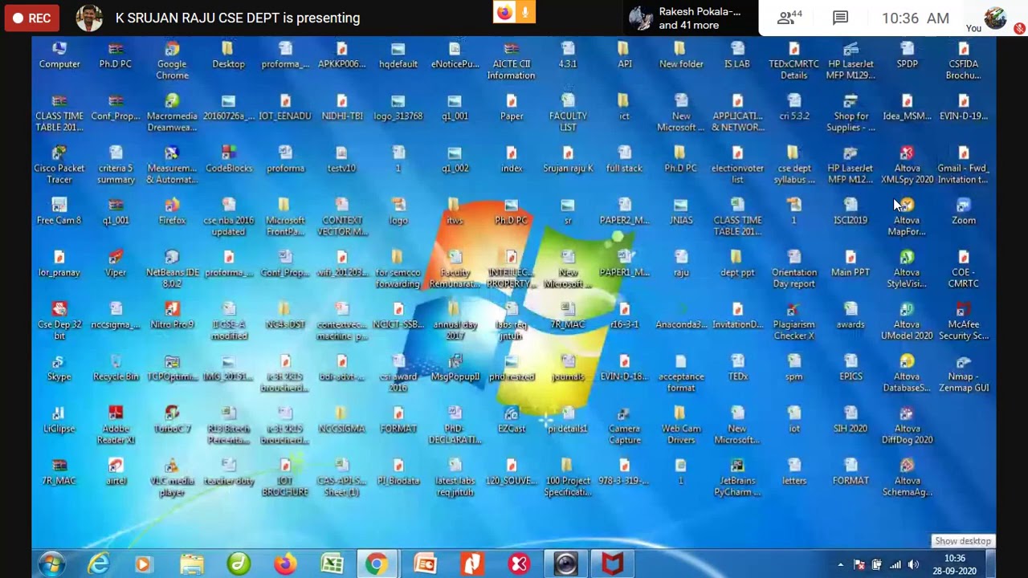Open the Camera Capture shortcut
1028x578 pixels.
pyautogui.click(x=624, y=426)
